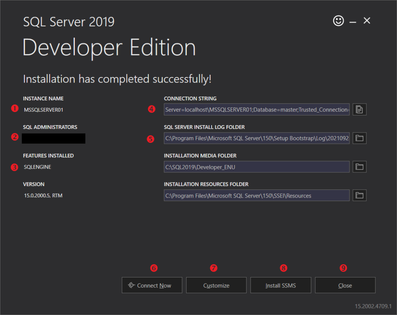Image resolution: width=397 pixels, height=315 pixels.
Task: Send feedback via the smiley face icon
Action: 338,21
